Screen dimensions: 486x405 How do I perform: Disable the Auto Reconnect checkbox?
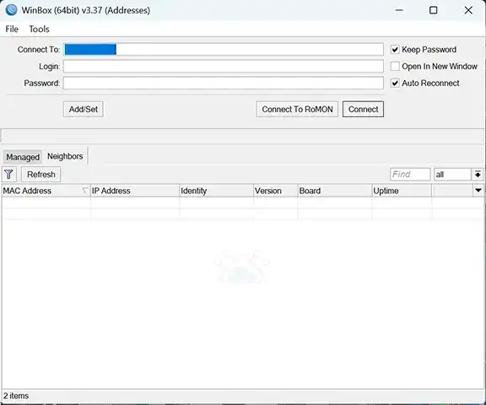pyautogui.click(x=395, y=83)
